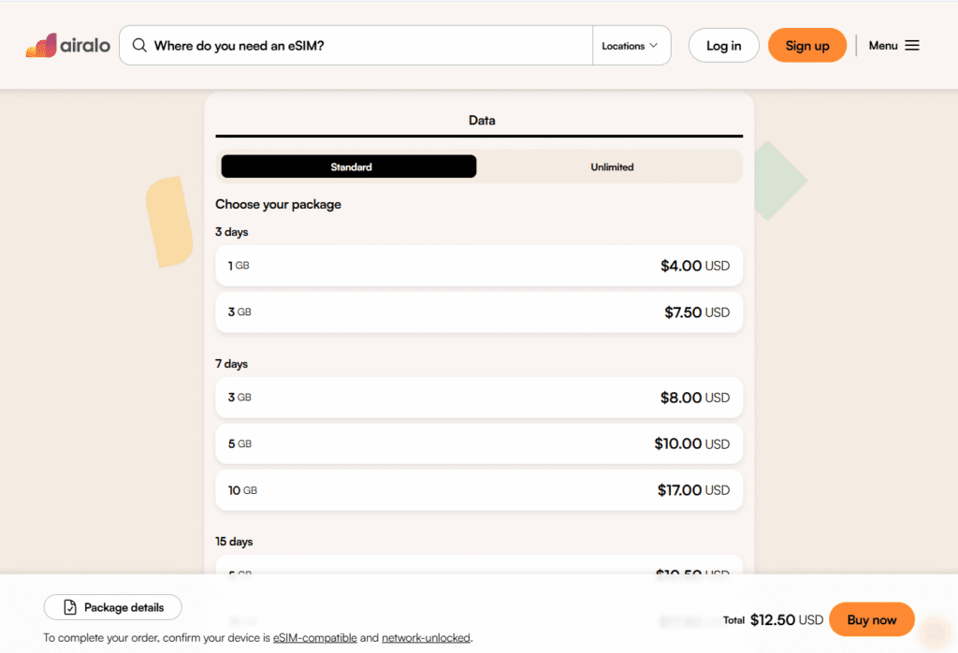Open the eSIM-compatible link
Image resolution: width=958 pixels, height=653 pixels.
(x=314, y=637)
